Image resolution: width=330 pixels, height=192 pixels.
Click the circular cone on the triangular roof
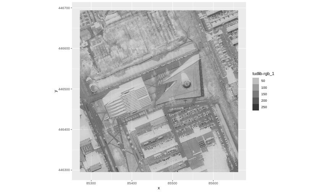[186, 84]
